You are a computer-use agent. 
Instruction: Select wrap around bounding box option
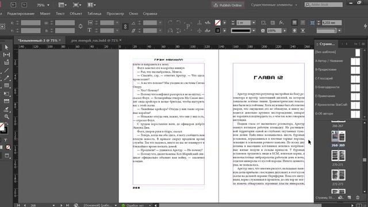tap(303, 22)
